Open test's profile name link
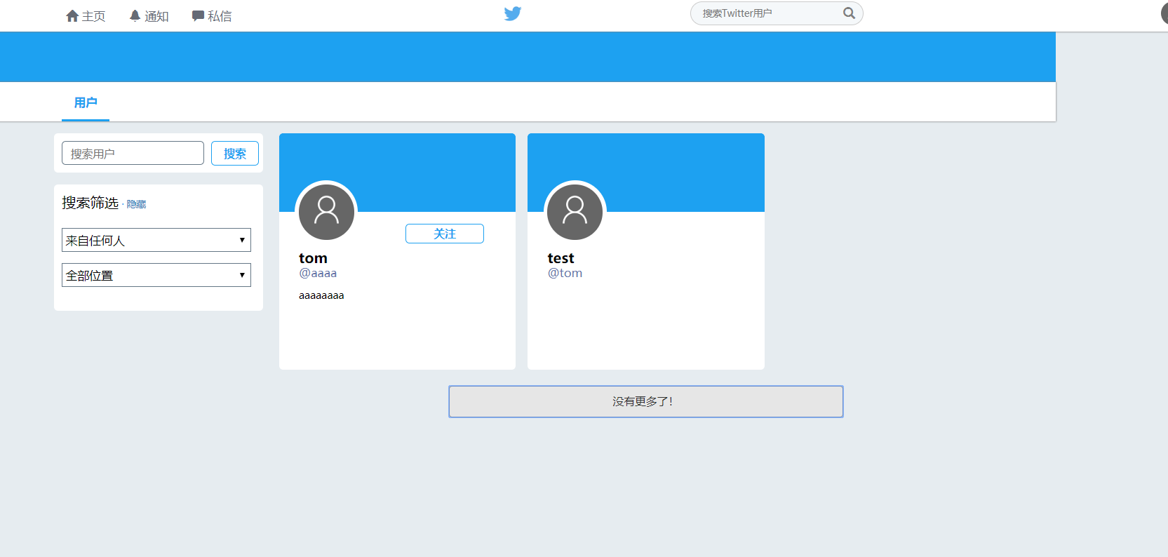The width and height of the screenshot is (1168, 557). 560,258
